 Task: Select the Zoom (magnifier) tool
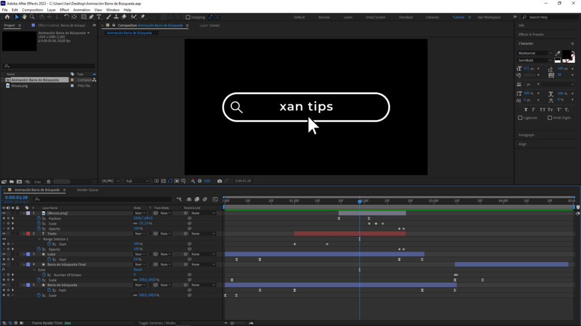tap(32, 17)
